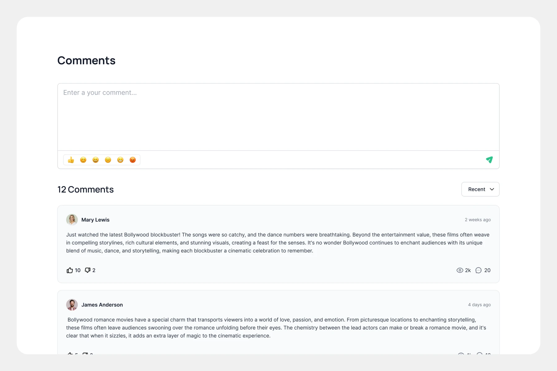This screenshot has height=371, width=557.
Task: Click into the comment text area
Action: pyautogui.click(x=278, y=117)
